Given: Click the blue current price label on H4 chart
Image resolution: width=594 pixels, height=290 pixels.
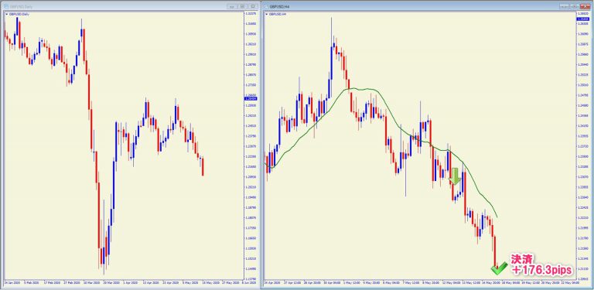Looking at the screenshot, I should [x=582, y=19].
